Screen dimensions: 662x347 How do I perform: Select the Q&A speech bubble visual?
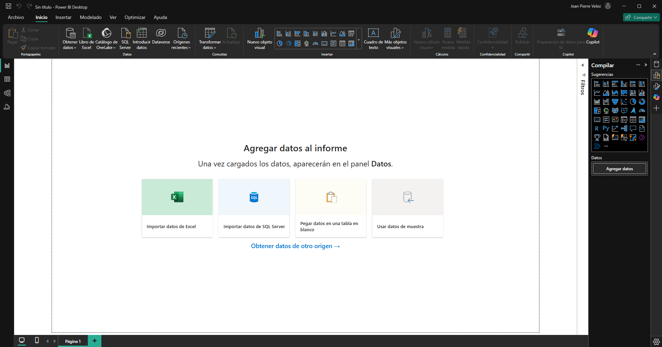[x=633, y=129]
